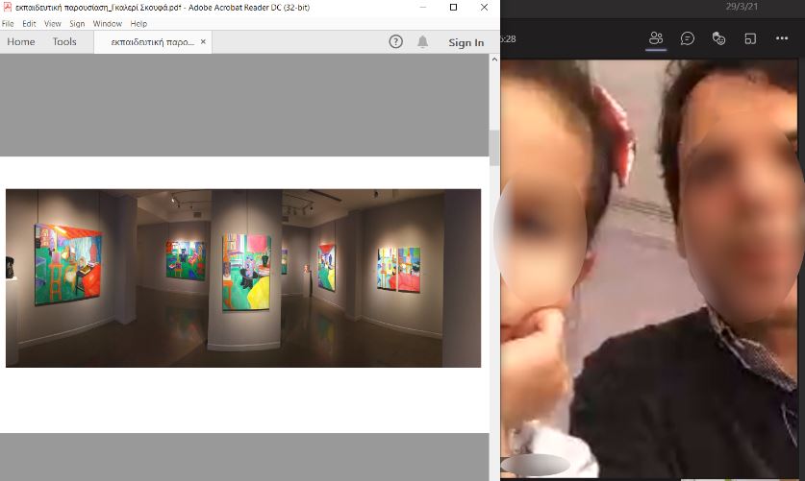Click the scrollbar up arrow in Acrobat
This screenshot has height=481, width=805.
click(x=494, y=60)
